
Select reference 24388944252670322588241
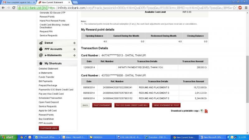(x=118, y=88)
